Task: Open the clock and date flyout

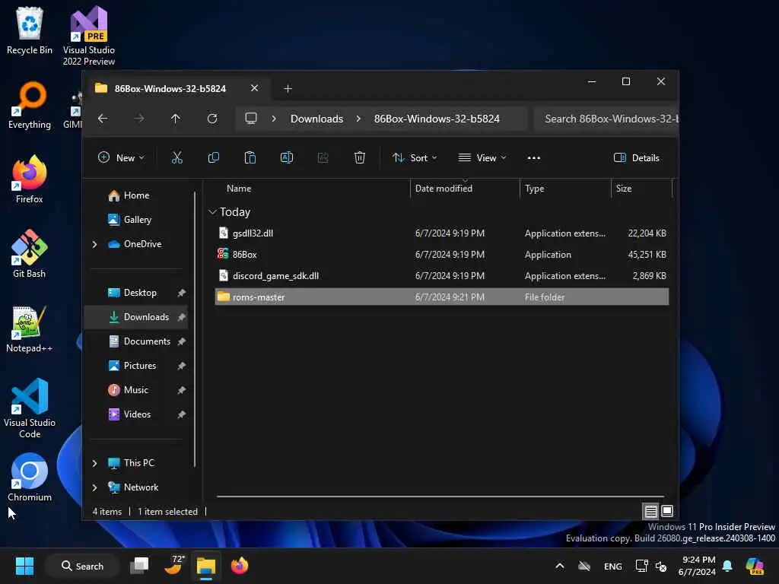Action: point(698,566)
